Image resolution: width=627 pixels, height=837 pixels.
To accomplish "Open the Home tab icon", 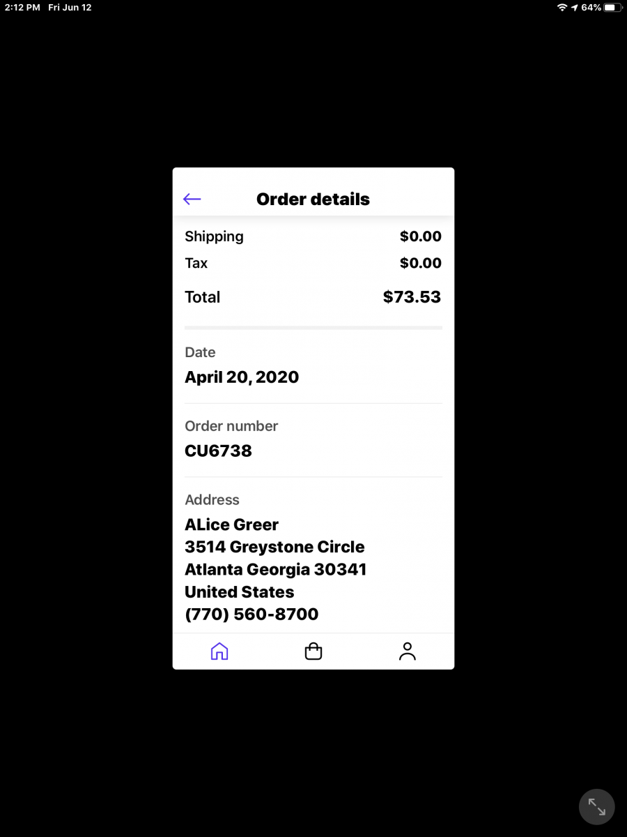I will pyautogui.click(x=219, y=651).
